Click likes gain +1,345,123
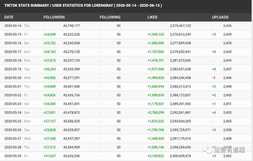Image resolution: width=253 pixels, height=161 pixels. (156, 34)
